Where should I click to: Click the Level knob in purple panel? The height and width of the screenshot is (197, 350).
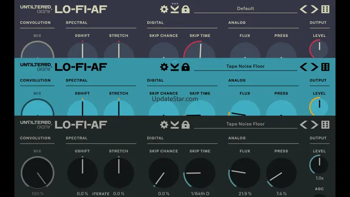[x=319, y=49]
